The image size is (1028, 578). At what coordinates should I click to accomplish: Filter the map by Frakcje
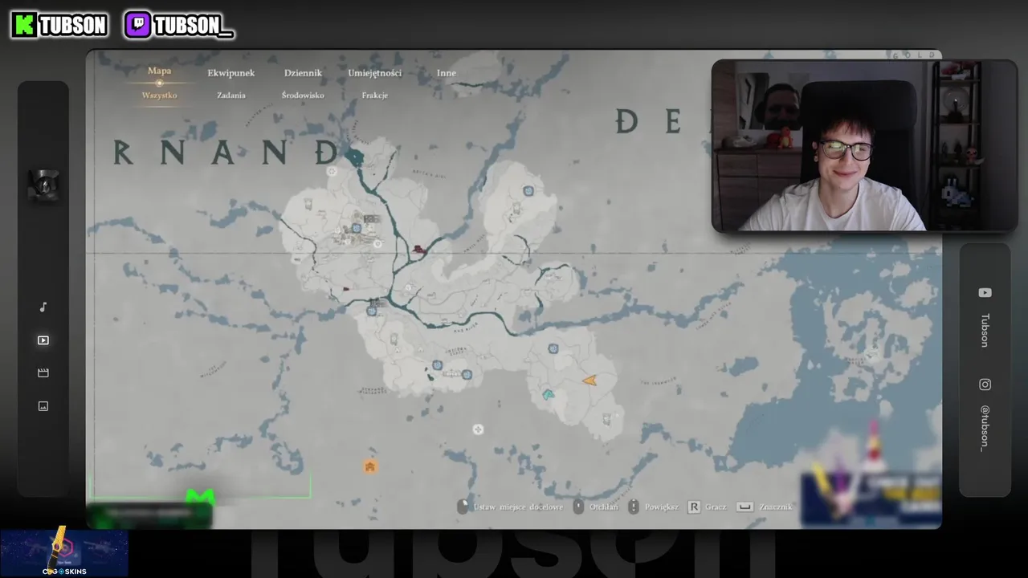pos(374,96)
